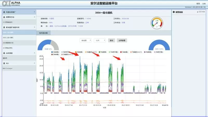Switch to the 电机驱动侧 tab
208x117 pixels.
click(44, 33)
